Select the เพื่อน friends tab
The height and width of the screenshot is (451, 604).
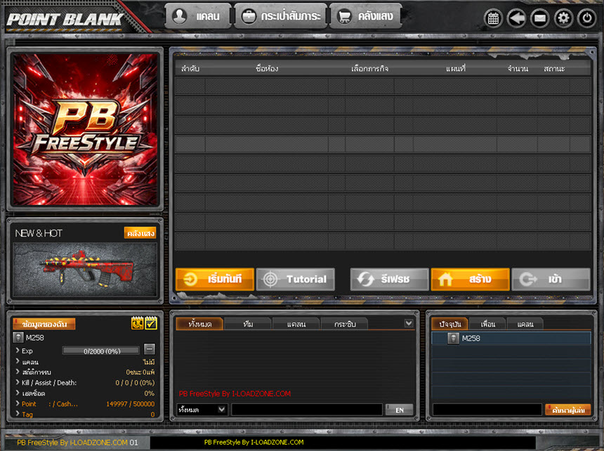tap(487, 324)
